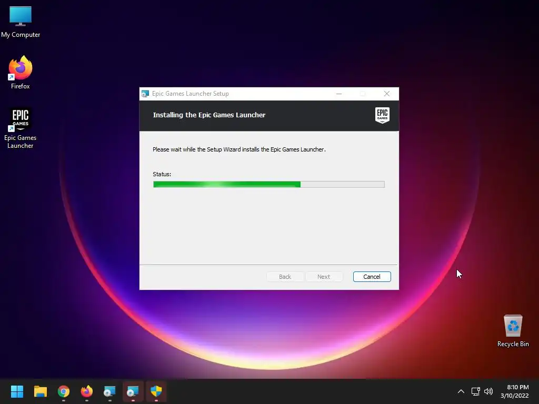Click the setup window title bar icon
The width and height of the screenshot is (539, 404).
(145, 94)
